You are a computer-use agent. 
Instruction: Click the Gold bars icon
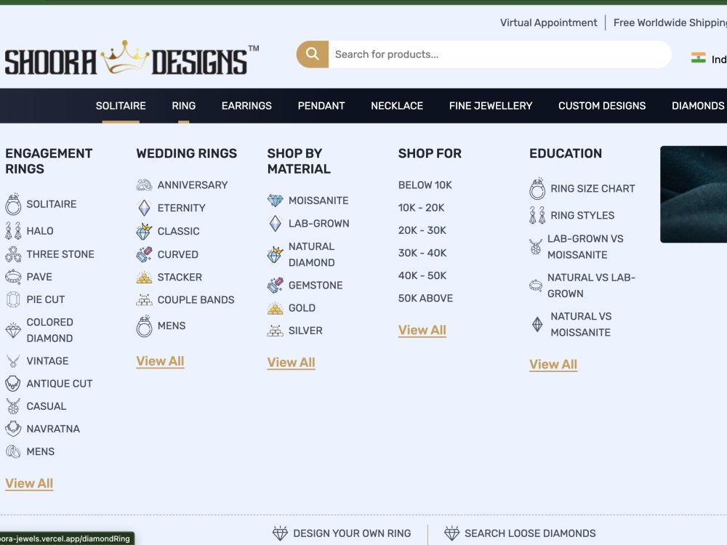276,307
